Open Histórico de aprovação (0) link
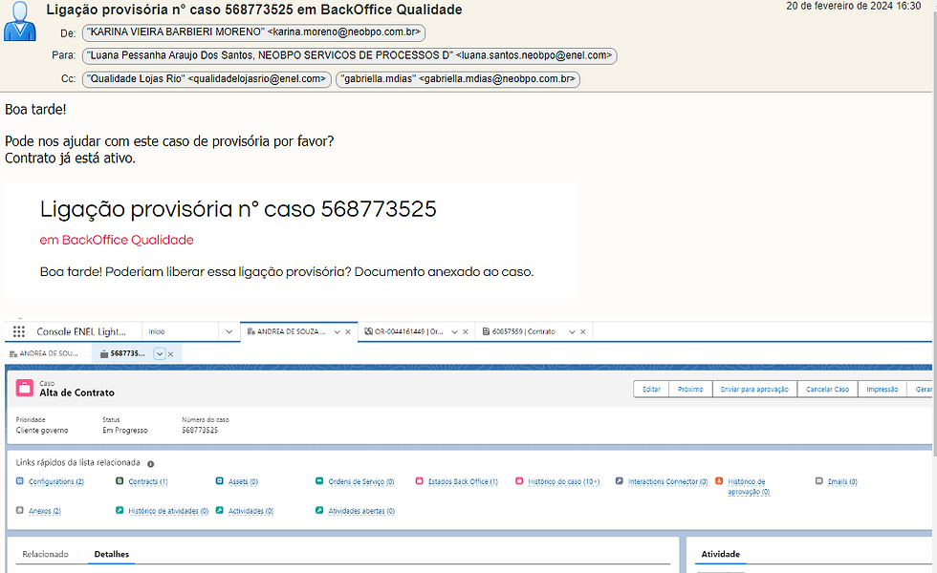Screen dimensions: 937x573 click(749, 486)
